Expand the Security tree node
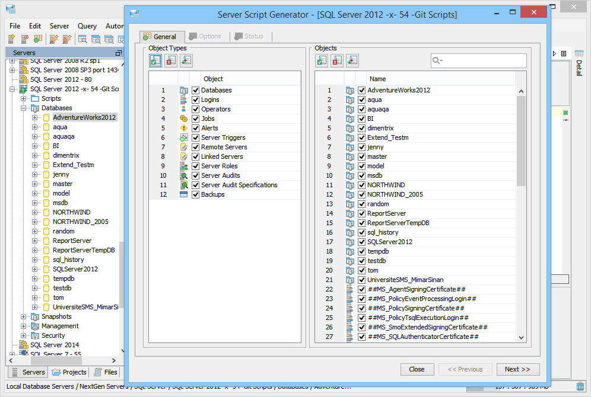 (x=23, y=335)
